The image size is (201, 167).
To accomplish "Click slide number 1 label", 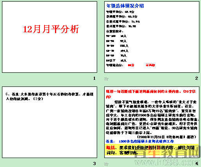I will point(94,78).
